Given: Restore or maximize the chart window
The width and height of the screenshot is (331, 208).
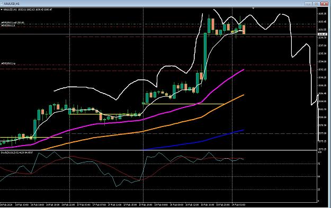Looking at the screenshot, I should pos(316,4).
